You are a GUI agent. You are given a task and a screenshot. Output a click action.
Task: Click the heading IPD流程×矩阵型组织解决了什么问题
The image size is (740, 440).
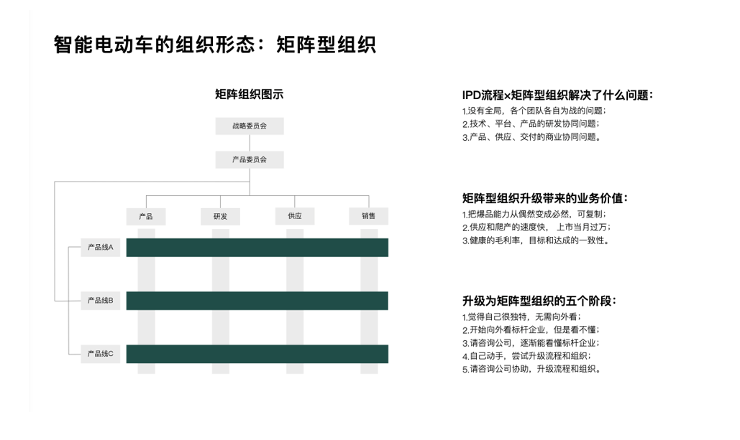pyautogui.click(x=557, y=95)
